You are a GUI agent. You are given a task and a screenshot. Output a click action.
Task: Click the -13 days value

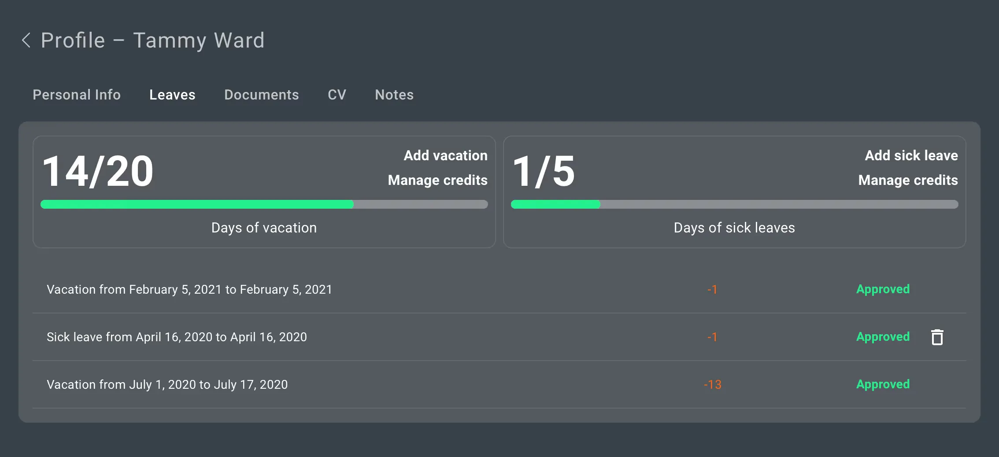[712, 384]
